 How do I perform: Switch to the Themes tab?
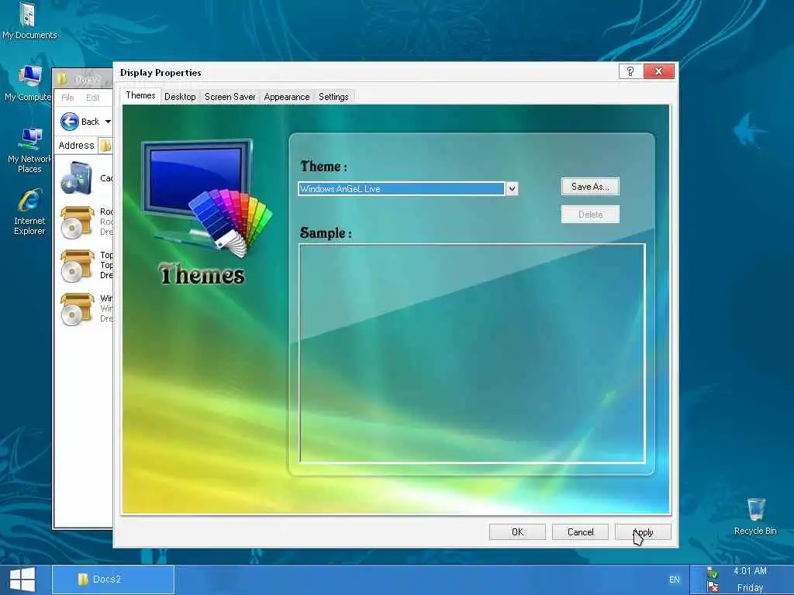click(140, 95)
